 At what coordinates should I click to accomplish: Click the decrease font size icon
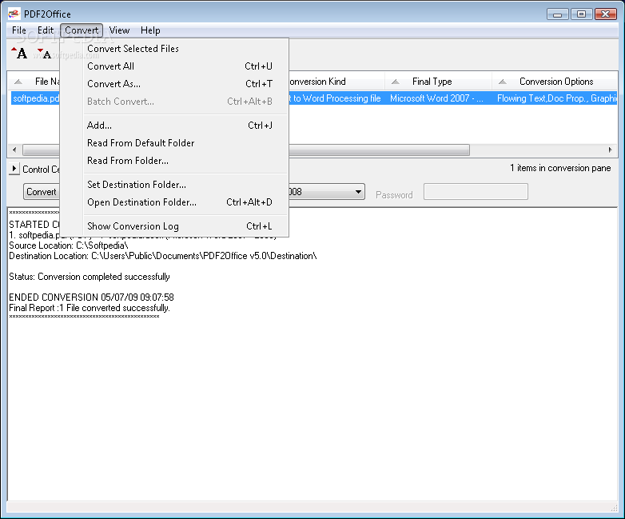point(44,53)
